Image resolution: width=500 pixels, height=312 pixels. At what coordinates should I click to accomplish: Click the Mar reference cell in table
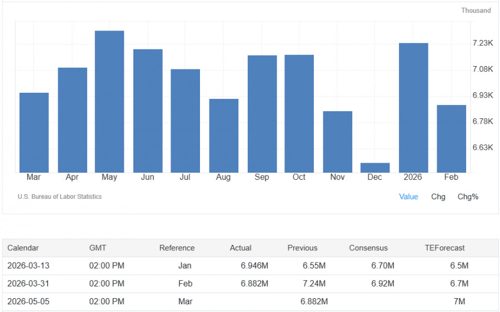point(185,301)
